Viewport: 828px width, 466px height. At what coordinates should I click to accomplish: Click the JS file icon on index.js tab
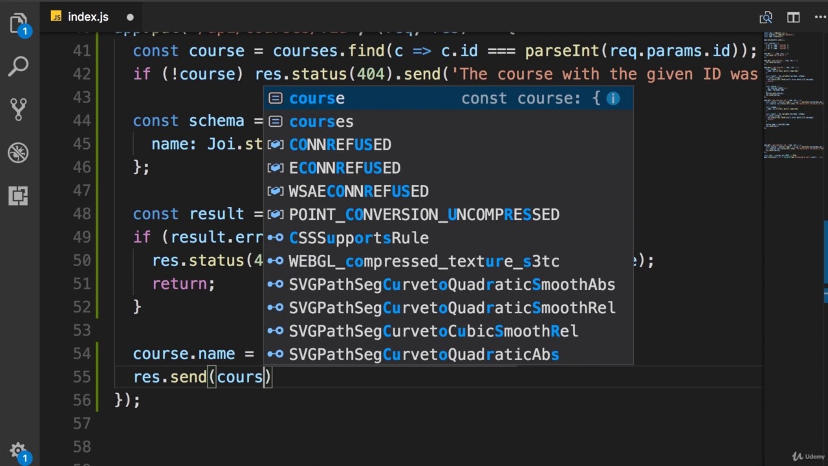[x=56, y=17]
